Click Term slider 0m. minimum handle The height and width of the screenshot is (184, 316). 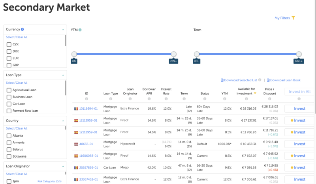coord(197,54)
